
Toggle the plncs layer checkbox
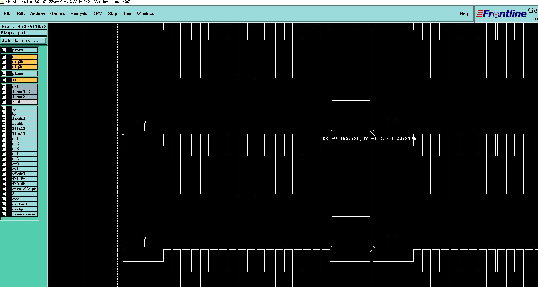[4, 50]
